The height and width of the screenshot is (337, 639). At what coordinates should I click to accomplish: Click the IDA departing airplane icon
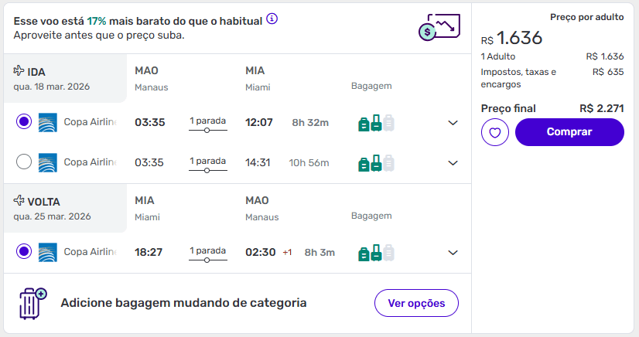pyautogui.click(x=19, y=72)
